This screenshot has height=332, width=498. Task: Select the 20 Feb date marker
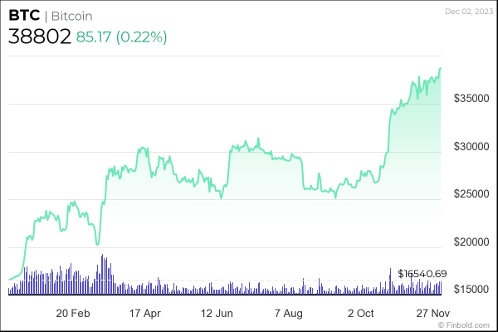73,314
